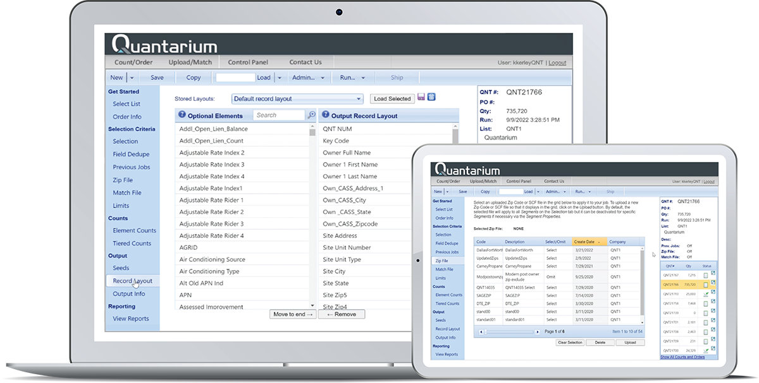
Task: Click the open icon in the QNT21766 row
Action: 713,282
